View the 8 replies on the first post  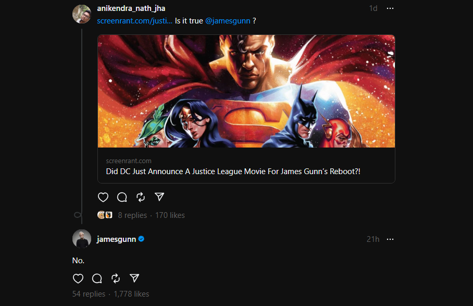tap(133, 215)
